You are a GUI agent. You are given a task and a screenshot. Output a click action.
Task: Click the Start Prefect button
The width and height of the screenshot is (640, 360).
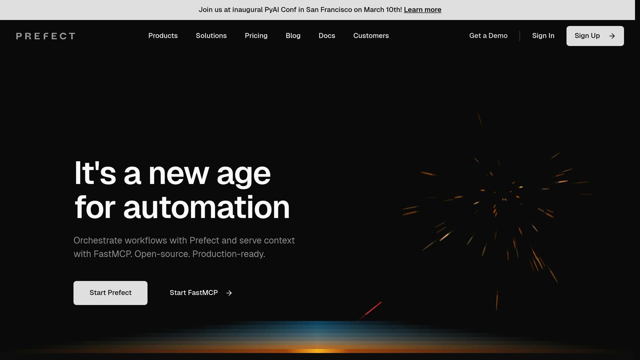[x=110, y=293]
